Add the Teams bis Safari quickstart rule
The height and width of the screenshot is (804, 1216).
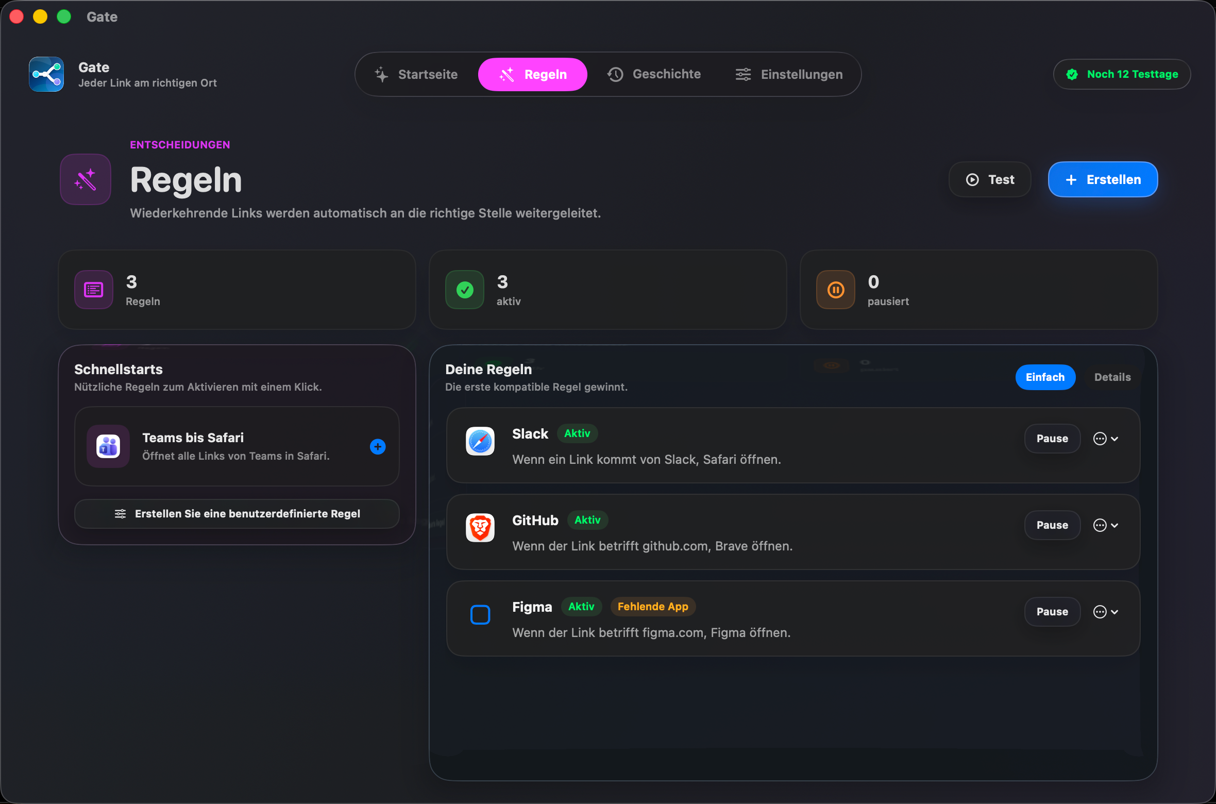click(x=378, y=446)
